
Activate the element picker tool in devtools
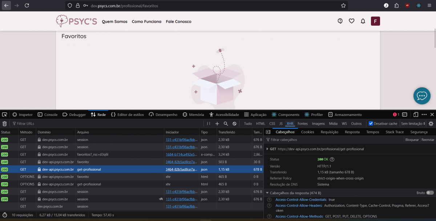coord(5,114)
